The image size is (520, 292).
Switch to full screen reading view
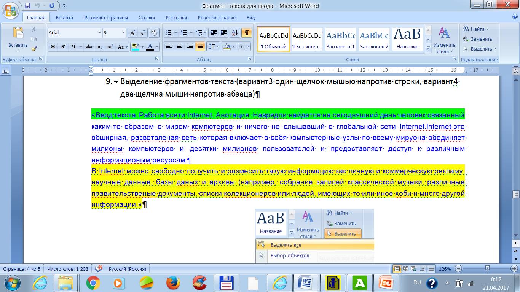pyautogui.click(x=406, y=269)
